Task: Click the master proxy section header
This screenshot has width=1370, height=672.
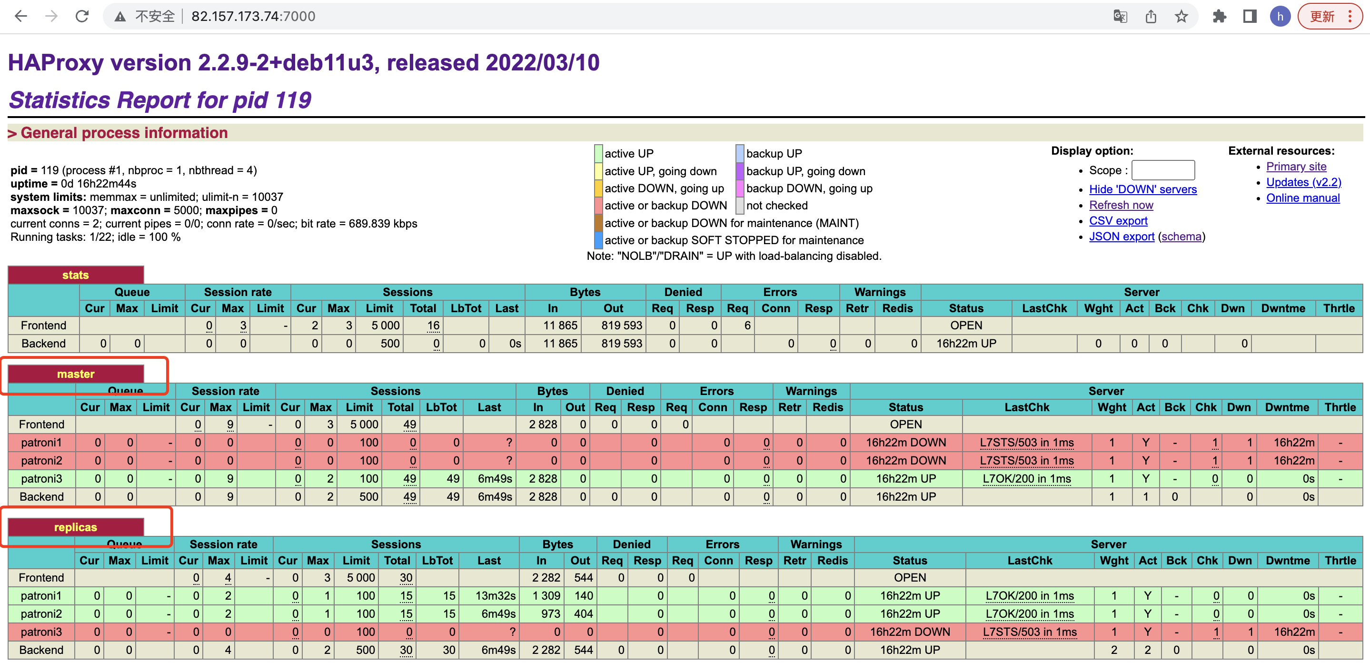Action: point(76,374)
